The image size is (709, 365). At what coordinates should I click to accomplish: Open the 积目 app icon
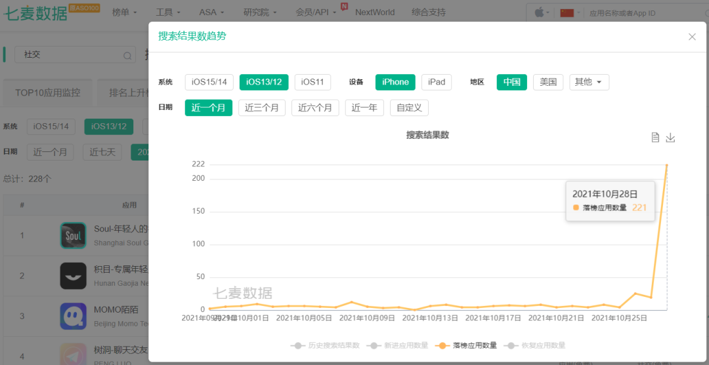74,276
